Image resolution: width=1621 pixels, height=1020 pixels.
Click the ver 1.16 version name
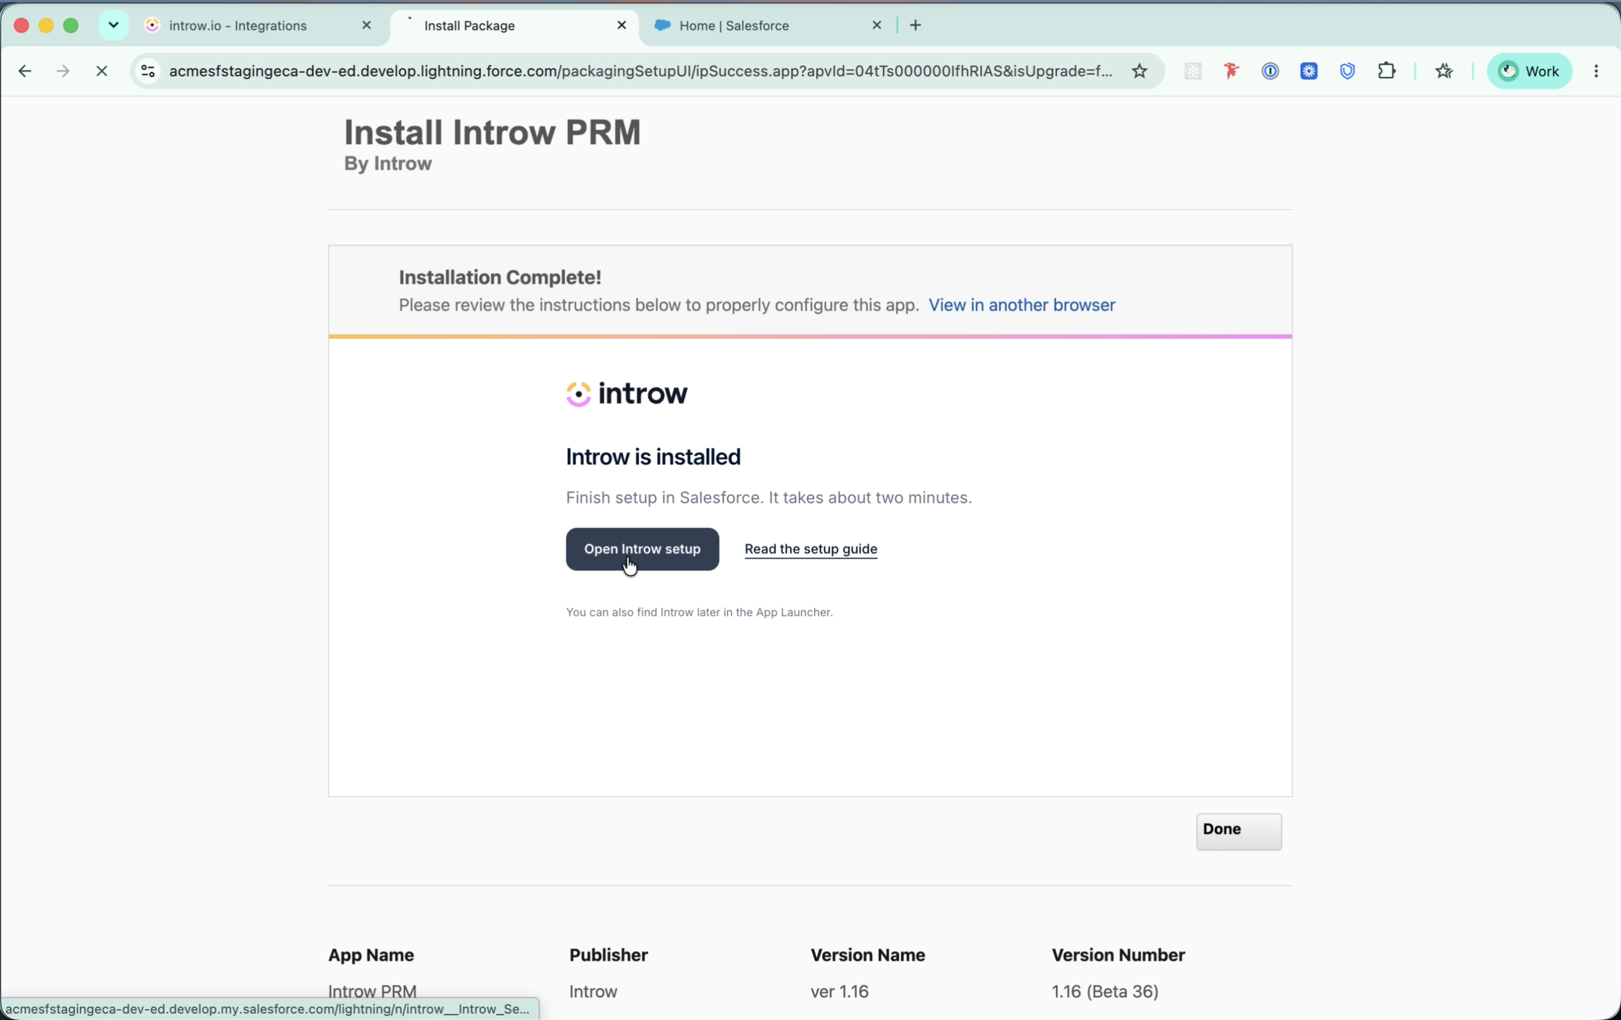pyautogui.click(x=839, y=991)
